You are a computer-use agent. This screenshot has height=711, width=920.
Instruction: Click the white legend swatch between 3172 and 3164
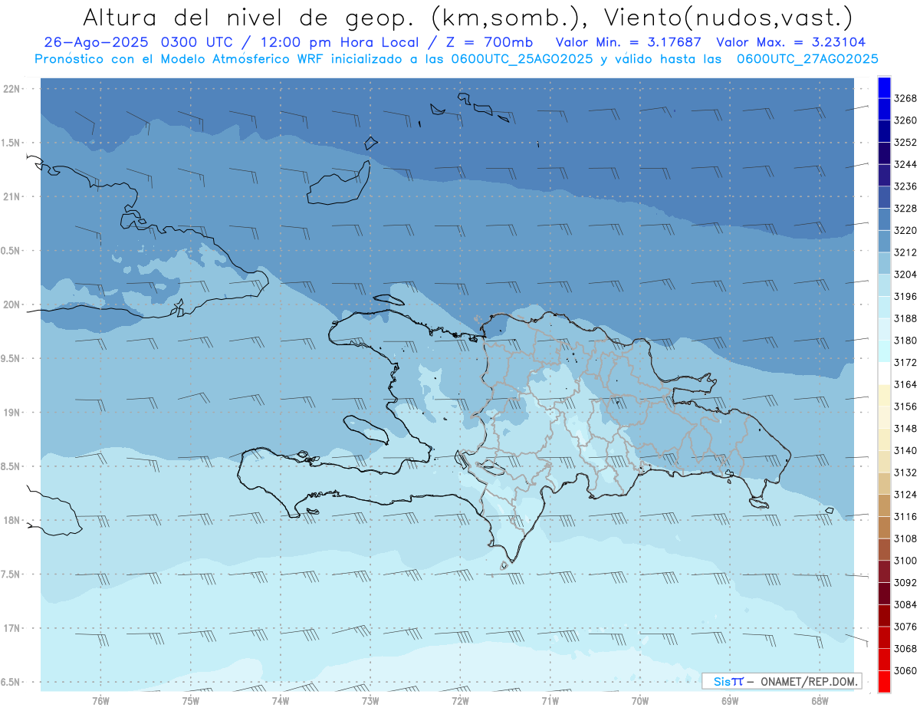coord(884,374)
